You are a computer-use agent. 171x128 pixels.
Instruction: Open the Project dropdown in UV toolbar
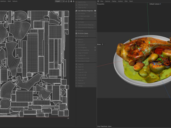(60, 1)
